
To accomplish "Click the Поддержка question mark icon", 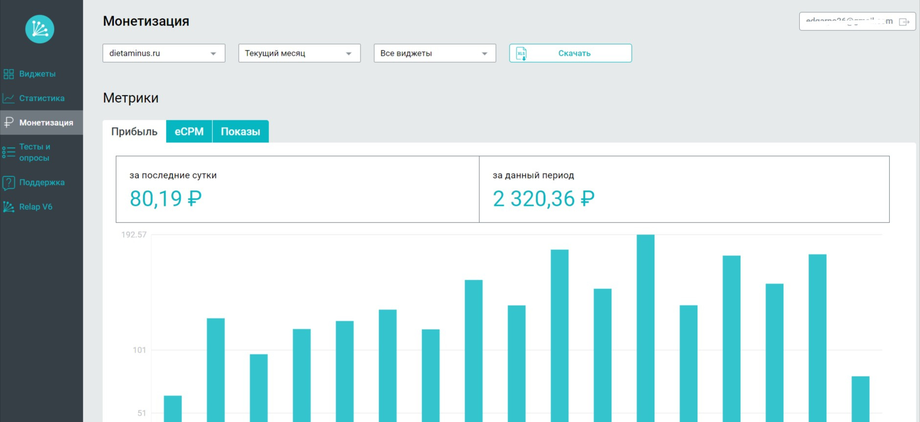I will click(x=9, y=183).
